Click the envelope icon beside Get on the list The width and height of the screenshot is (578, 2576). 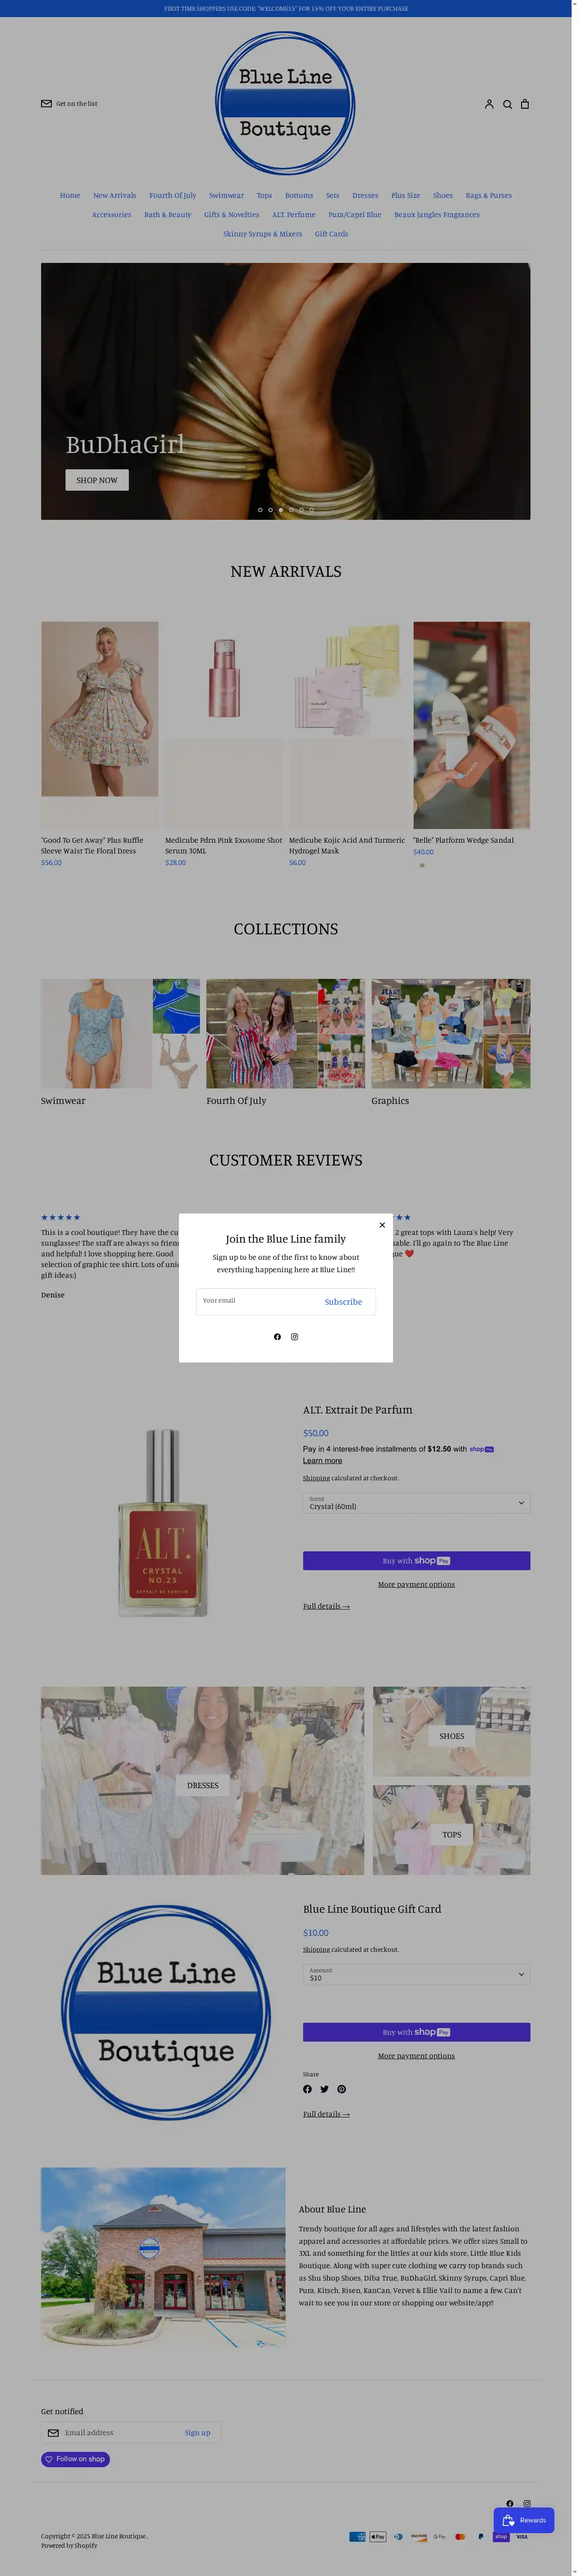coord(46,104)
